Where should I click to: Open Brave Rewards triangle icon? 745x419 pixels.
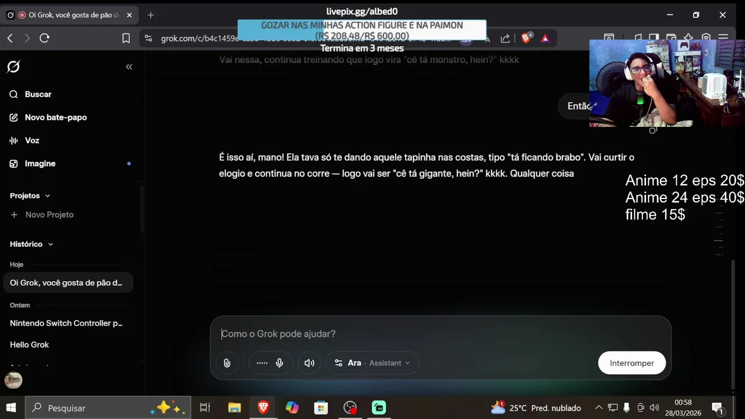tap(545, 38)
